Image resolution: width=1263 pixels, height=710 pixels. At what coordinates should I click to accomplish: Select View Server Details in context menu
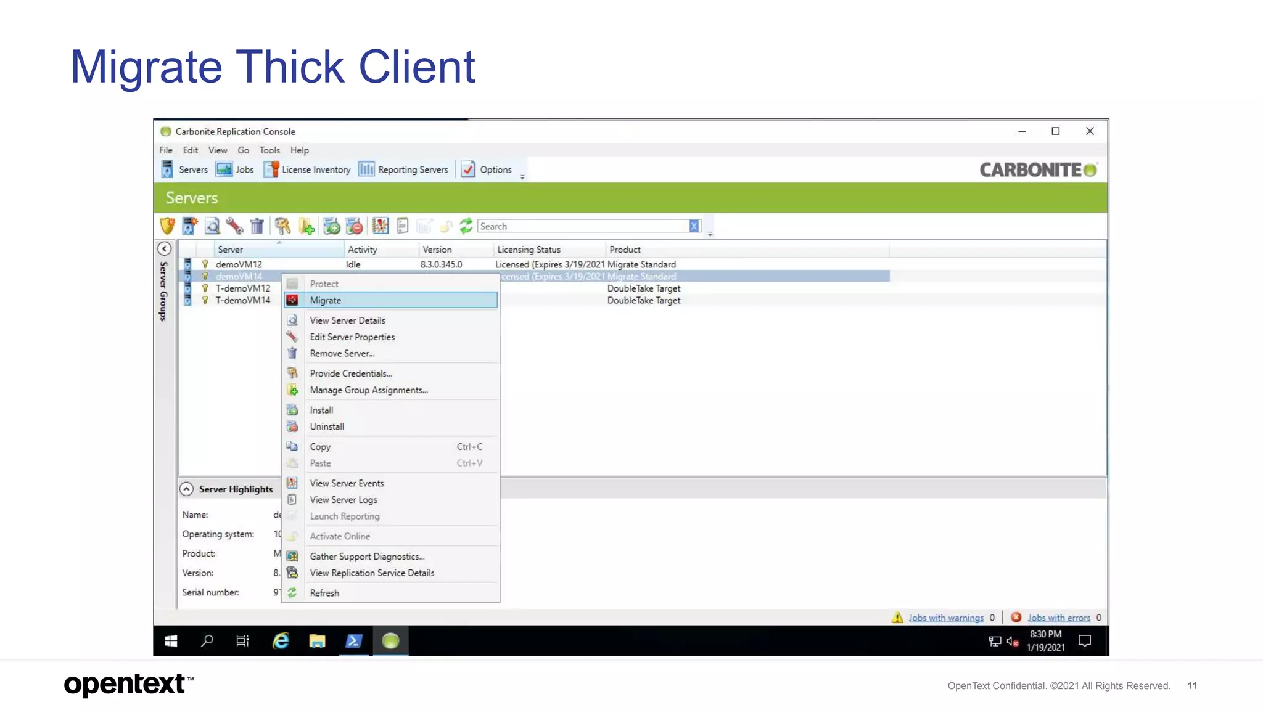(390, 320)
